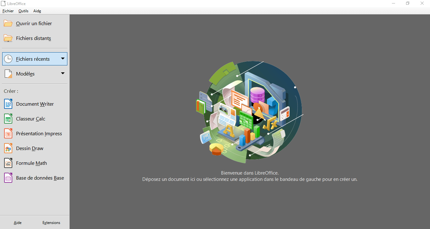Click the LibreOffice title bar document icon
This screenshot has width=430, height=229.
coord(4,3)
